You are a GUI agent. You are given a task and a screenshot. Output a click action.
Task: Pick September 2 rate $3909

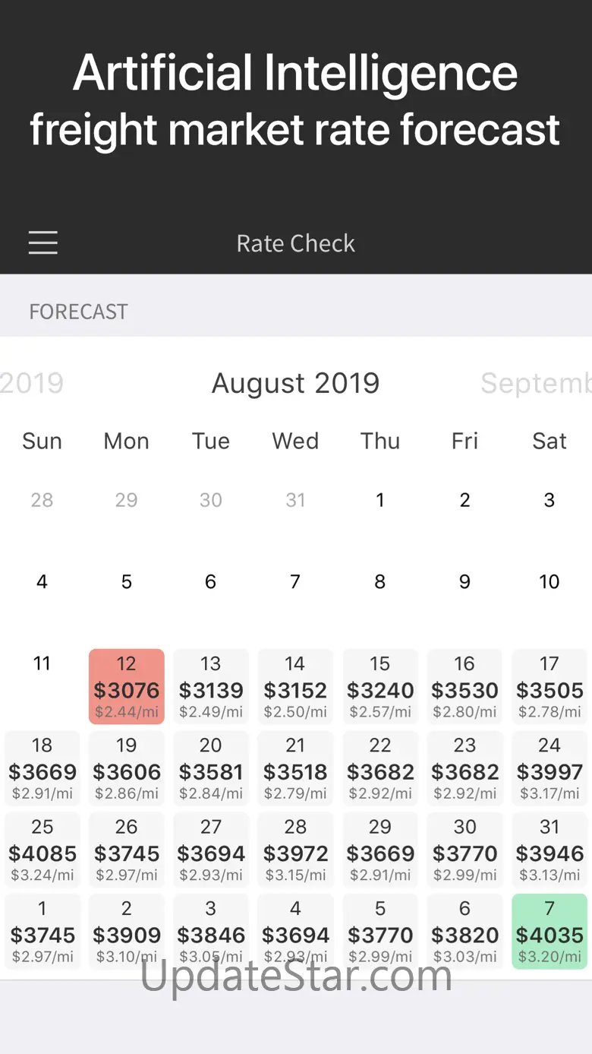coord(127,932)
